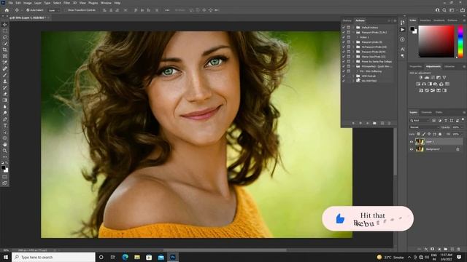This screenshot has height=262, width=467.
Task: Enable Show Transform Controls checkbox
Action: (x=66, y=10)
